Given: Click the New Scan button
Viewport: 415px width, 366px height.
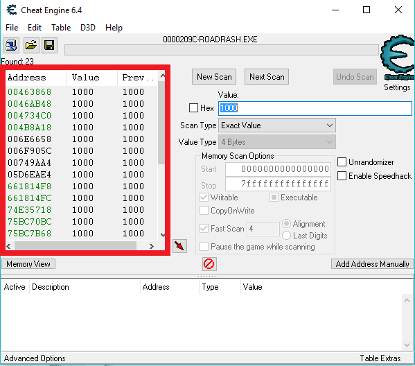Looking at the screenshot, I should (214, 77).
